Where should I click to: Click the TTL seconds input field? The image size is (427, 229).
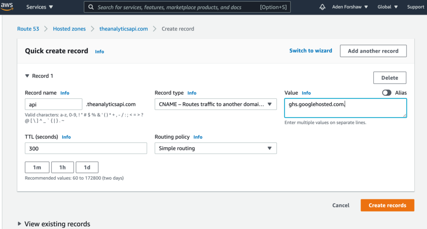click(x=86, y=148)
